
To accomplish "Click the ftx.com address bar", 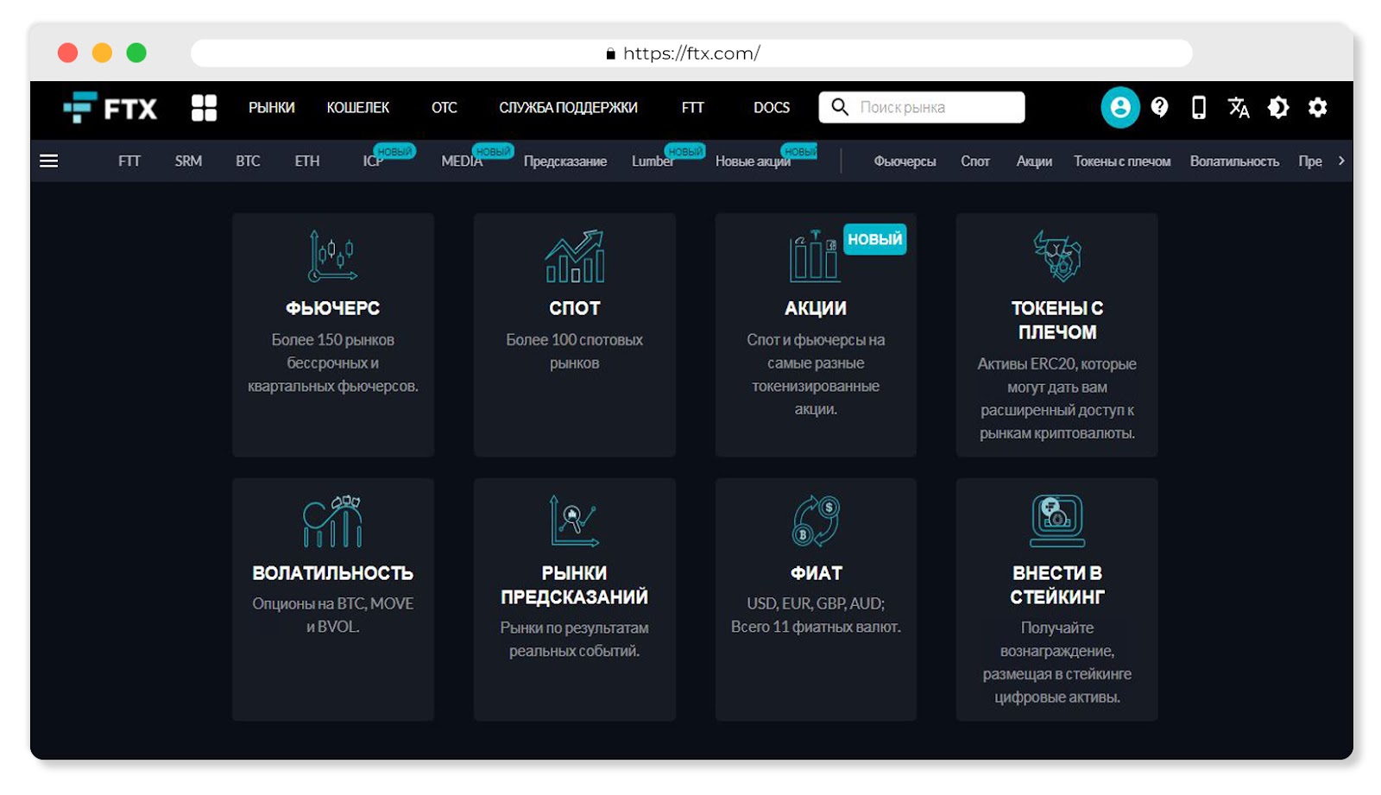I will [691, 54].
